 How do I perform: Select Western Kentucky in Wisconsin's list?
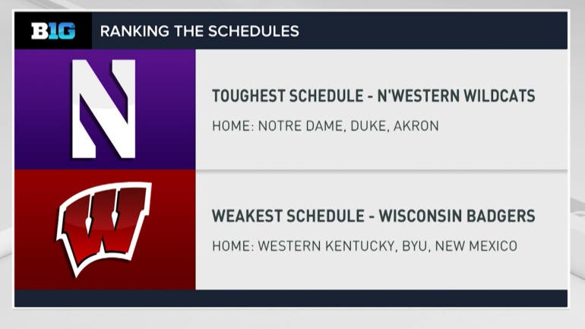point(327,246)
